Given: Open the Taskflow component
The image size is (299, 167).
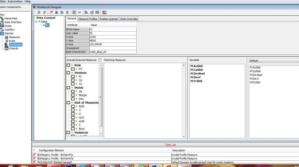Looking at the screenshot, I should click(9, 30).
